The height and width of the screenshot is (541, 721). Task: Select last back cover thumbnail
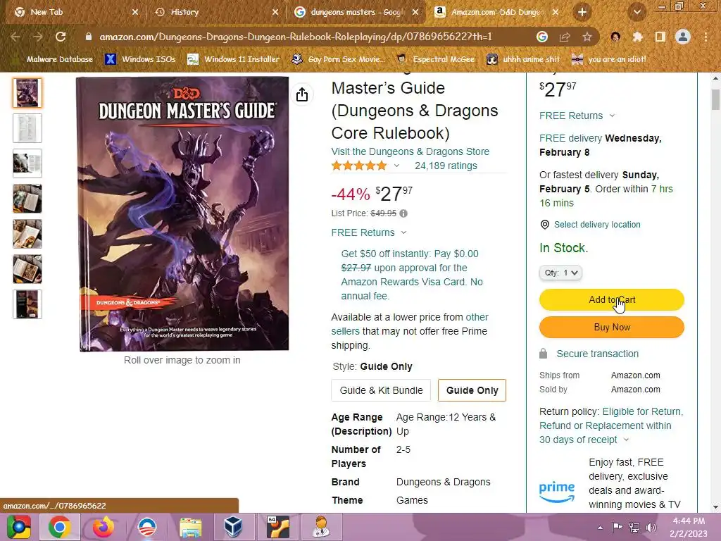click(27, 304)
